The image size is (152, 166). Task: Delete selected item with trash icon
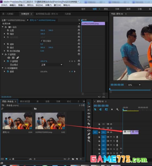coord(81,159)
